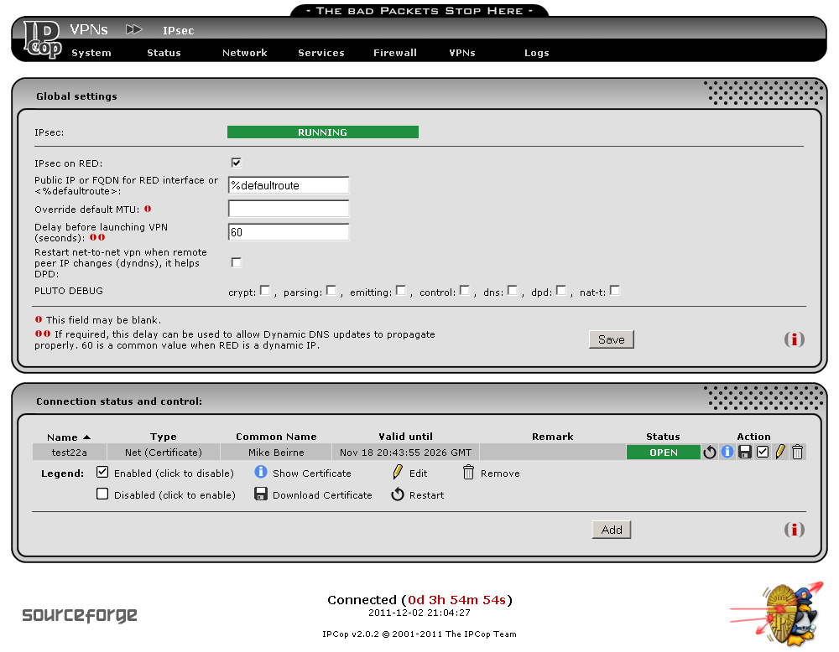
Task: Enable nat-t PLUTO debug checkbox
Action: click(615, 290)
